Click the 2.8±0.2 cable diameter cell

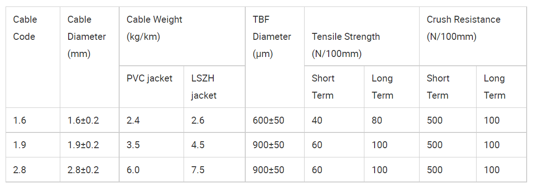[x=90, y=169]
